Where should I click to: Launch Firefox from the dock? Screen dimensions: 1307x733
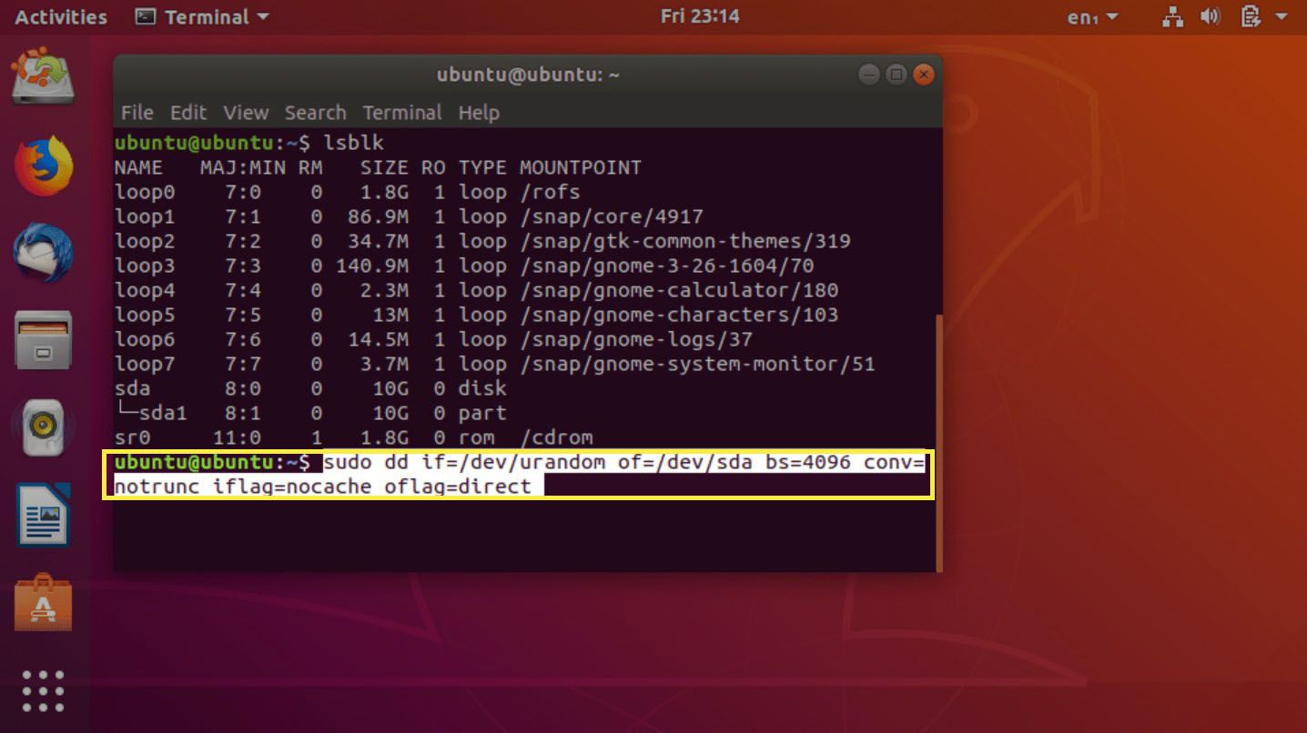43,166
